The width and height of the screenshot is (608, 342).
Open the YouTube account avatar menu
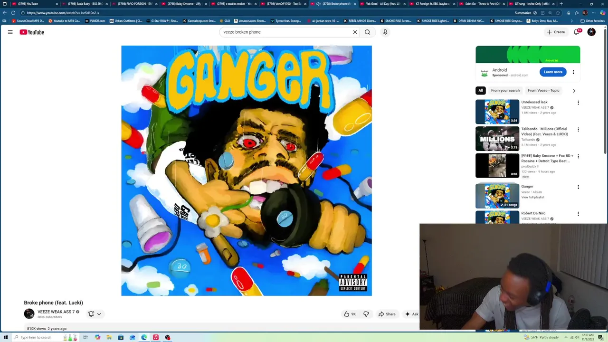(x=591, y=32)
